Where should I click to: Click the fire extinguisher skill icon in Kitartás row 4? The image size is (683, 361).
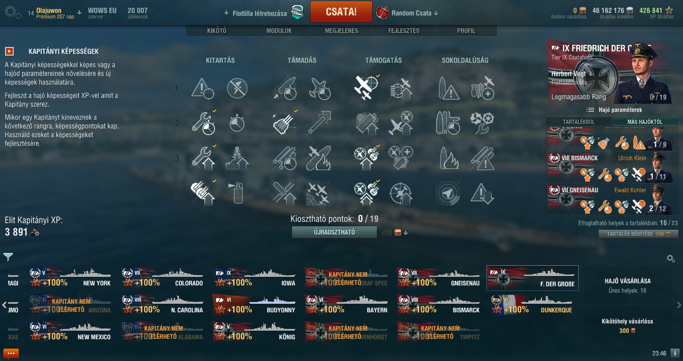click(x=237, y=193)
